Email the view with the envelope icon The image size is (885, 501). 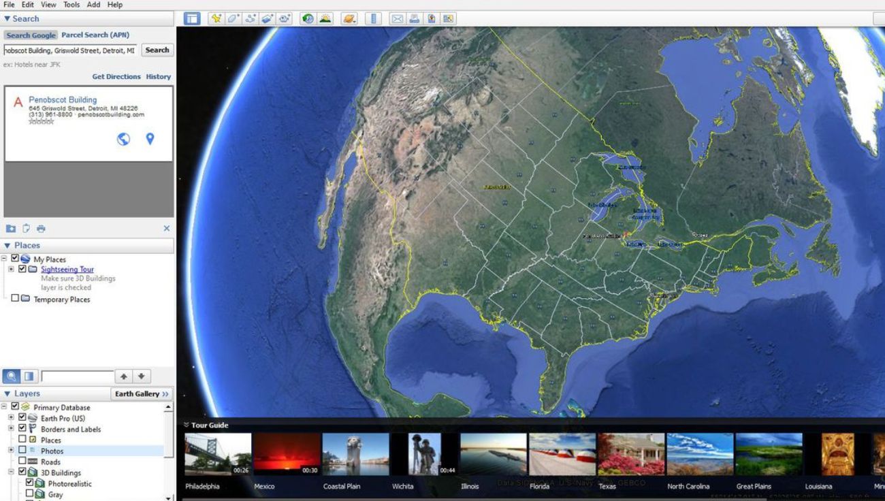pyautogui.click(x=397, y=18)
